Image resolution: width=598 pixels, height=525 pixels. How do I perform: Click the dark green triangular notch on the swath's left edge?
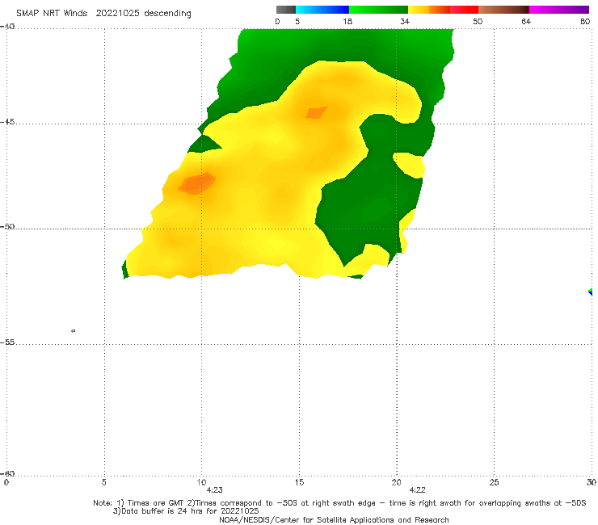pos(204,144)
